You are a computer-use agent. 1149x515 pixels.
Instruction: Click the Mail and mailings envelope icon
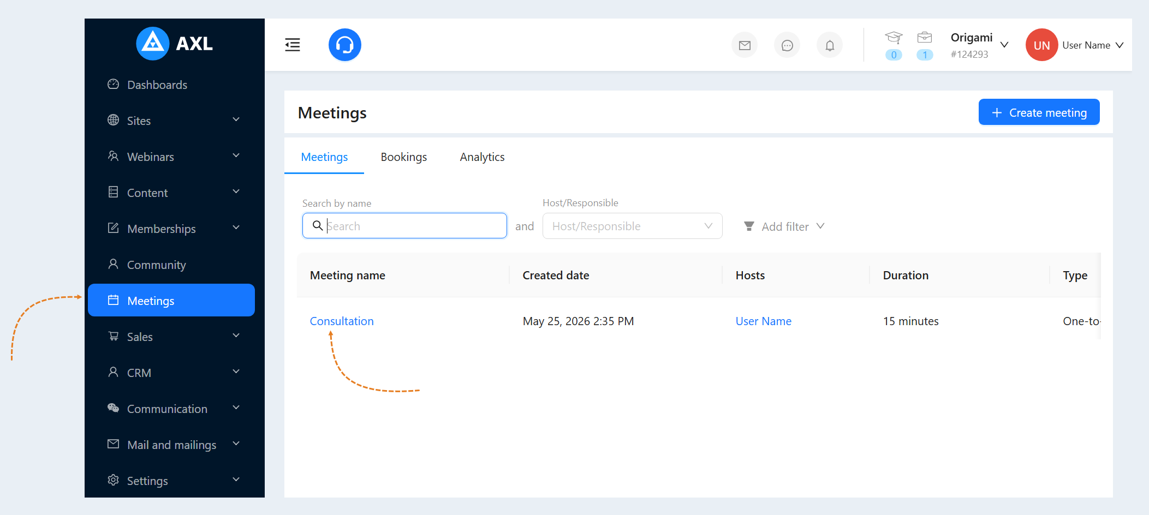coord(114,444)
